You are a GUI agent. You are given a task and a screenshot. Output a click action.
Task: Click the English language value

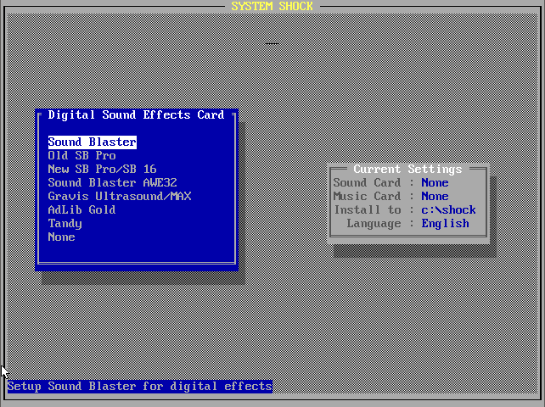pyautogui.click(x=445, y=224)
